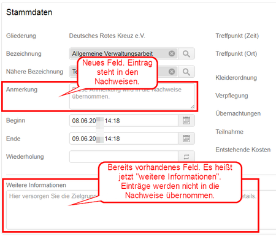Open the calendar picker for Ende

point(186,139)
